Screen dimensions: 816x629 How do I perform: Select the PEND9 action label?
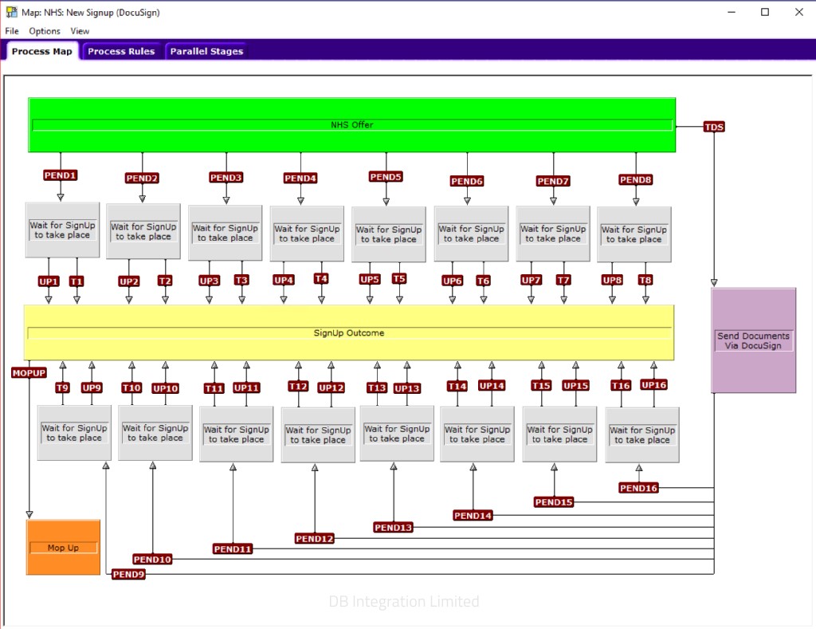128,574
